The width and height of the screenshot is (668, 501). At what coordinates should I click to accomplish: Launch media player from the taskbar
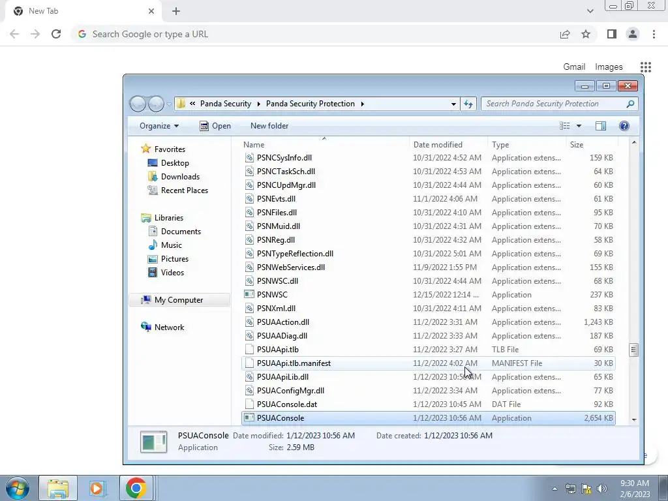[x=97, y=488]
